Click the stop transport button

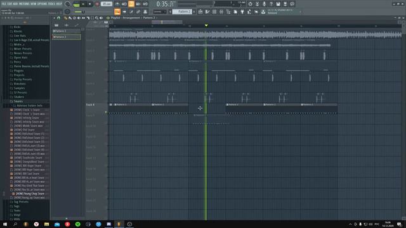point(89,4)
